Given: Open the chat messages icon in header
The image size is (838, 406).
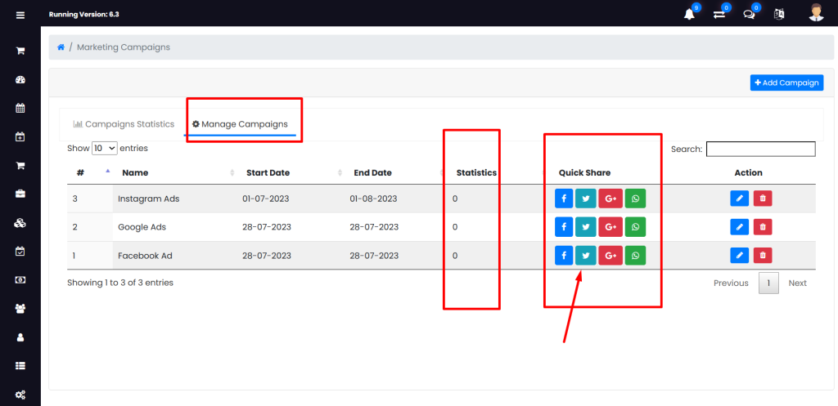Looking at the screenshot, I should pos(750,15).
